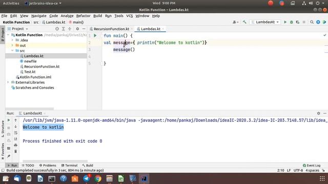Hide the Project tool window

(84, 29)
